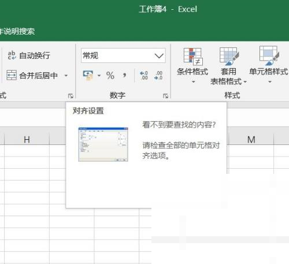The width and height of the screenshot is (289, 264).
Task: Open the 常规 number format dropdown
Action: [x=123, y=55]
